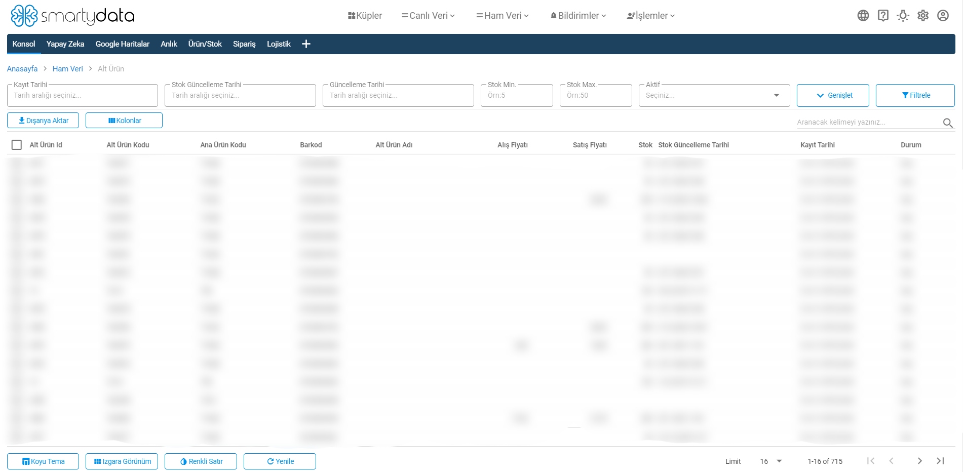Click the Koyu Tema button

click(43, 461)
